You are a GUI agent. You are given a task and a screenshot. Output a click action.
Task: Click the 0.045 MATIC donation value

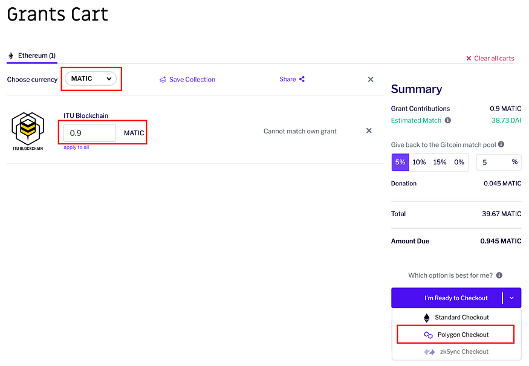(502, 184)
